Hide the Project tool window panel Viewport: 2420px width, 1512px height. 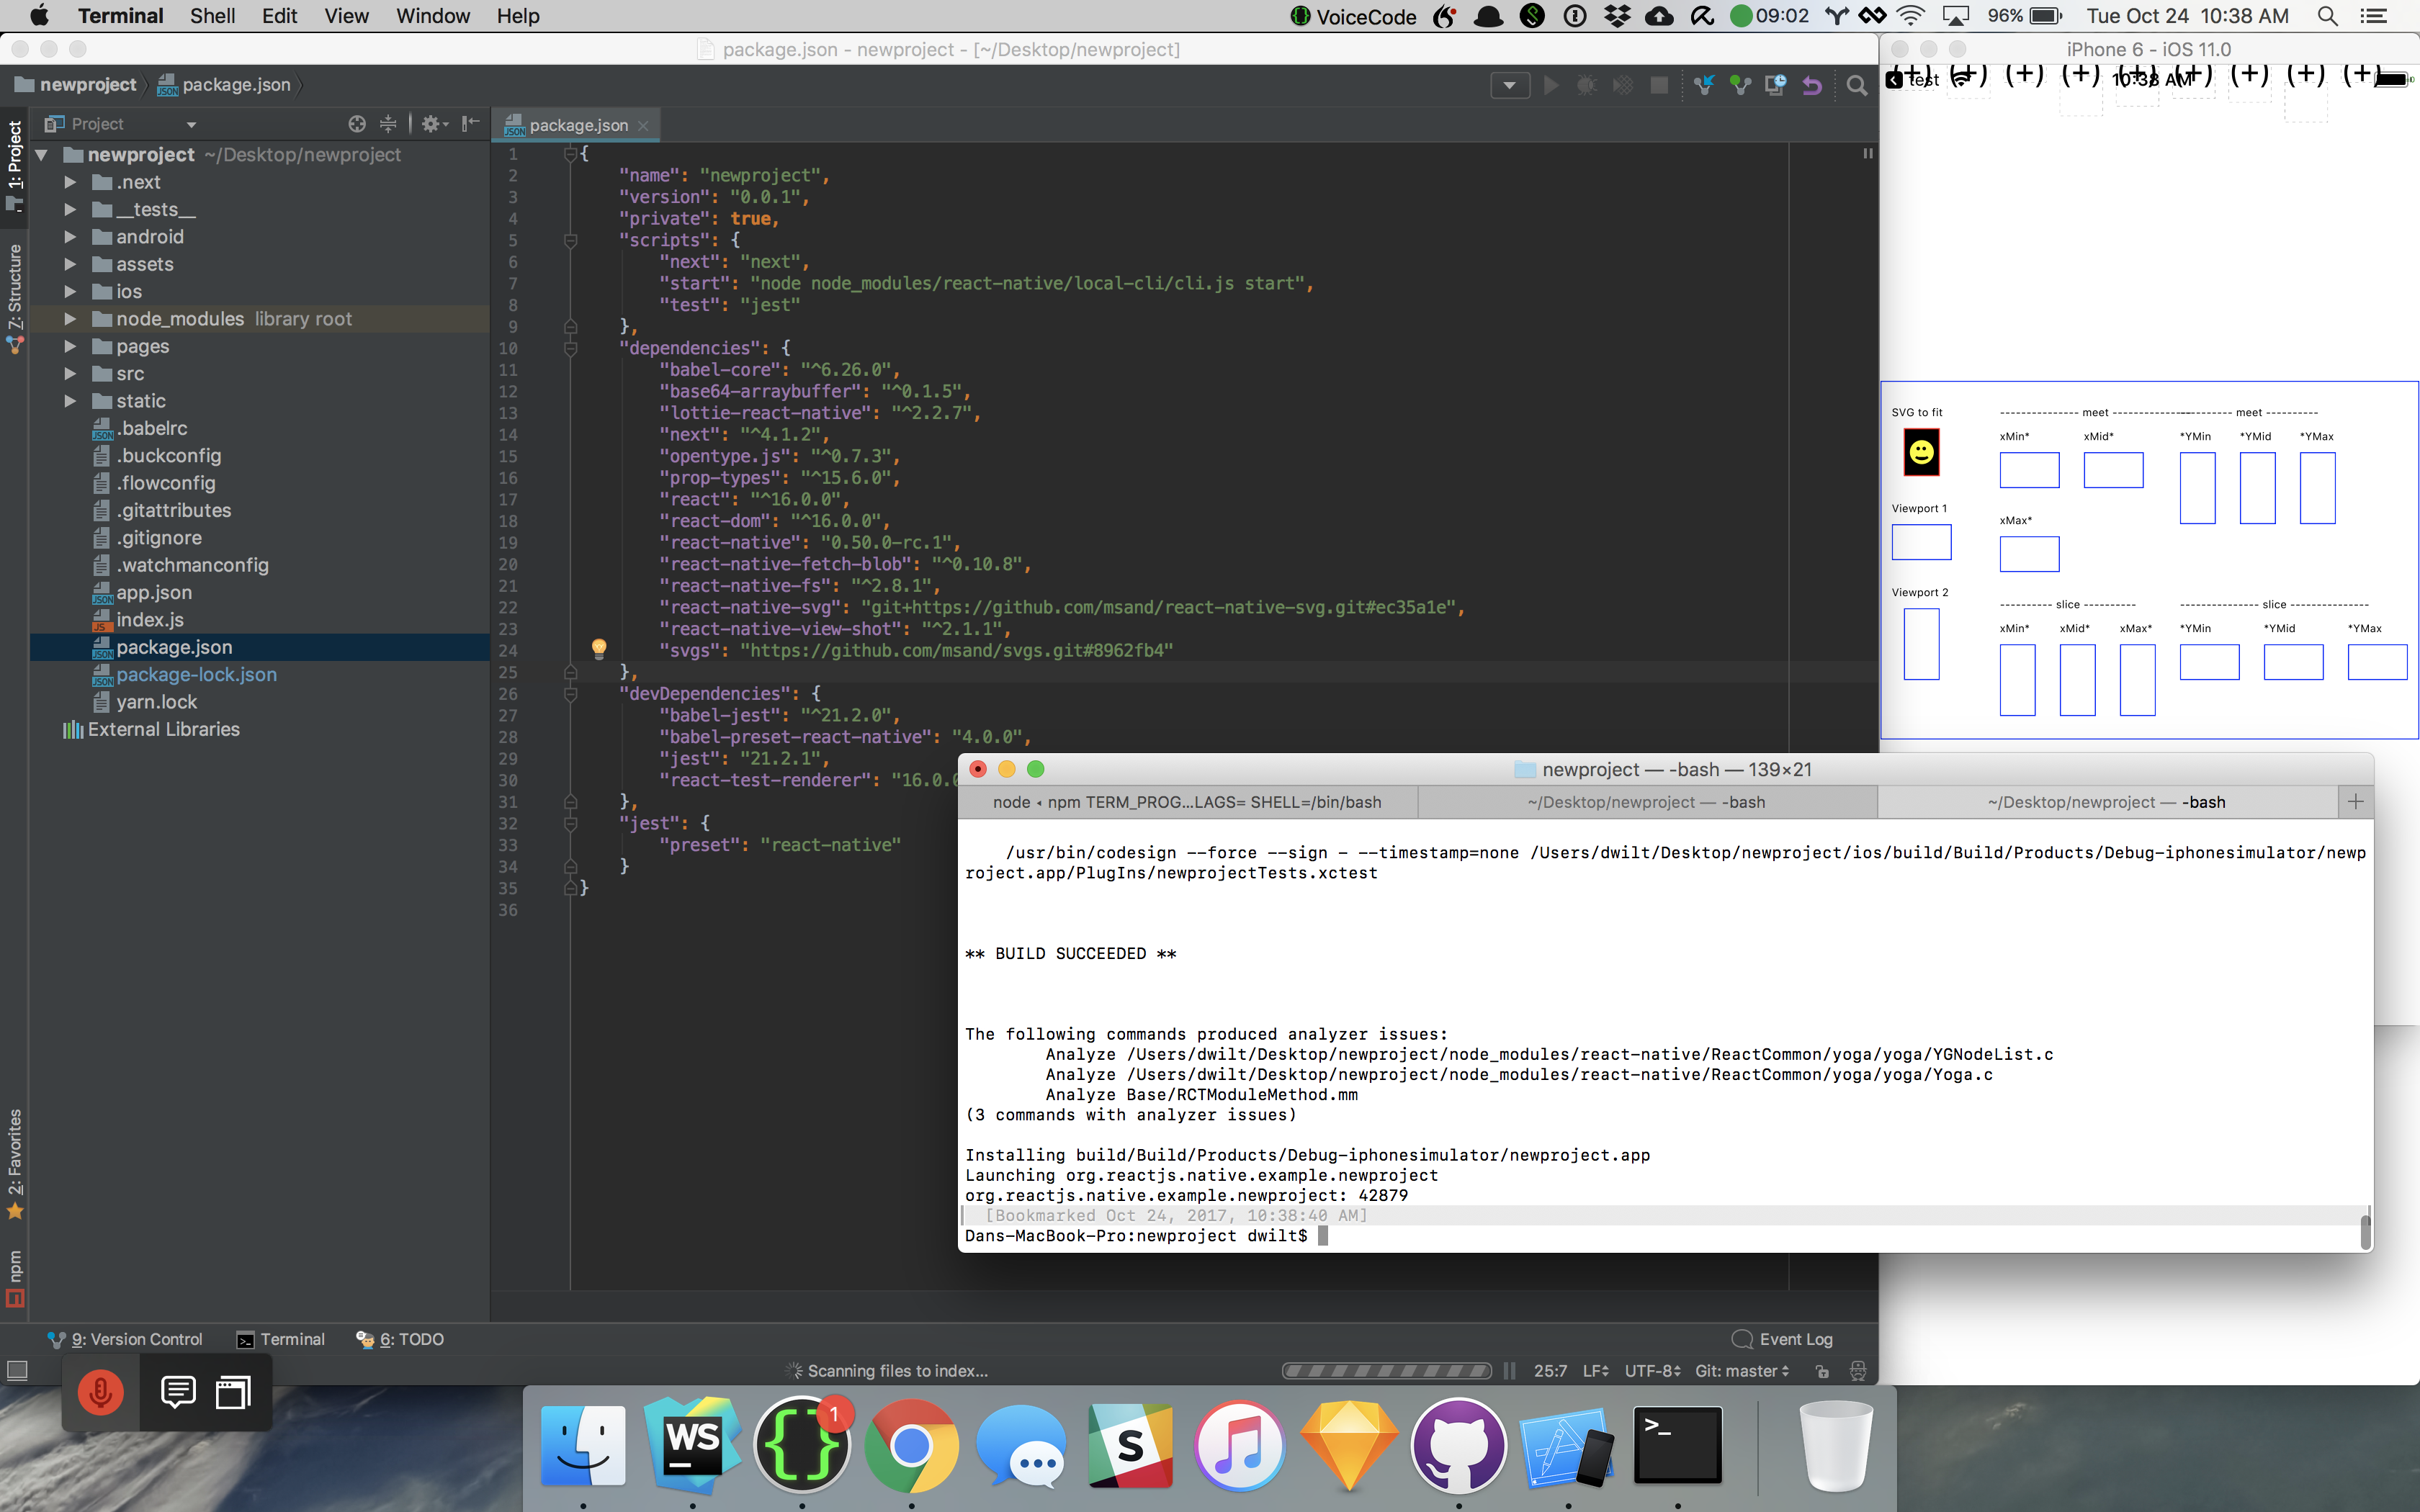tap(470, 124)
